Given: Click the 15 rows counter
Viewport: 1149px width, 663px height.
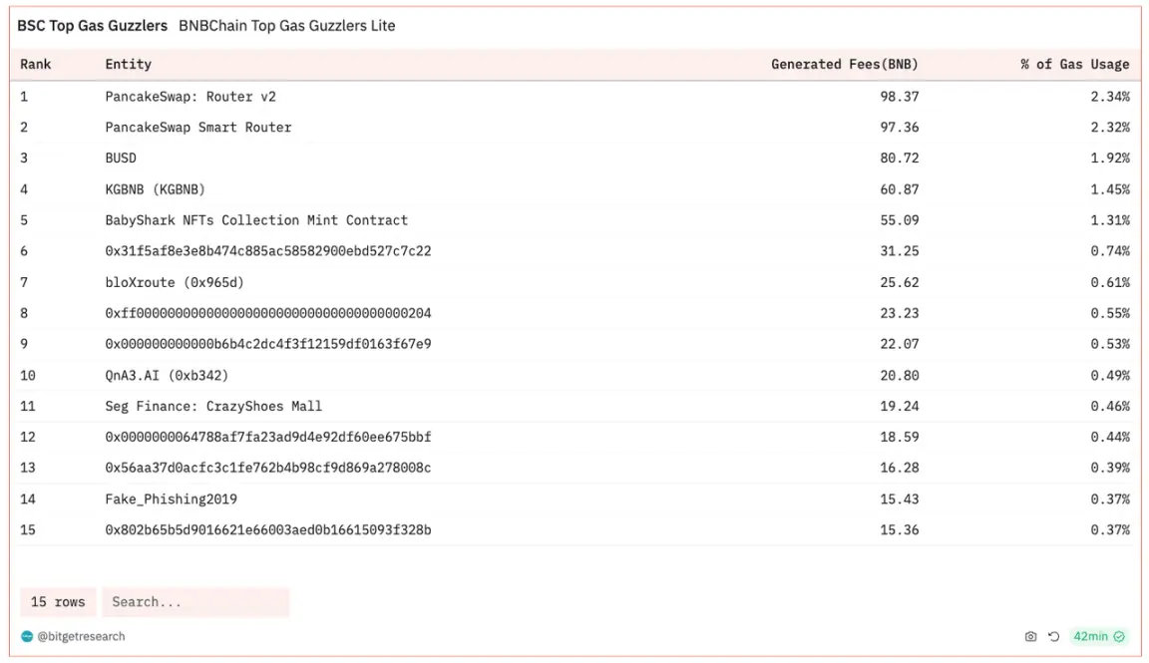Looking at the screenshot, I should [58, 602].
